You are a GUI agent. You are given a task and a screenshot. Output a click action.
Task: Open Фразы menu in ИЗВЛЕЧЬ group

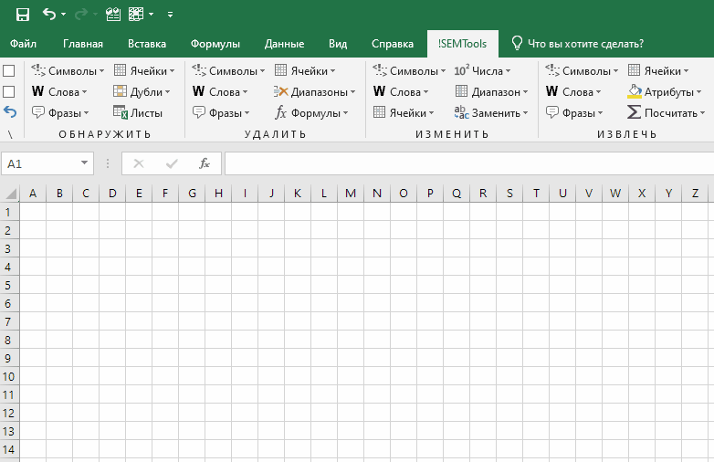point(574,113)
